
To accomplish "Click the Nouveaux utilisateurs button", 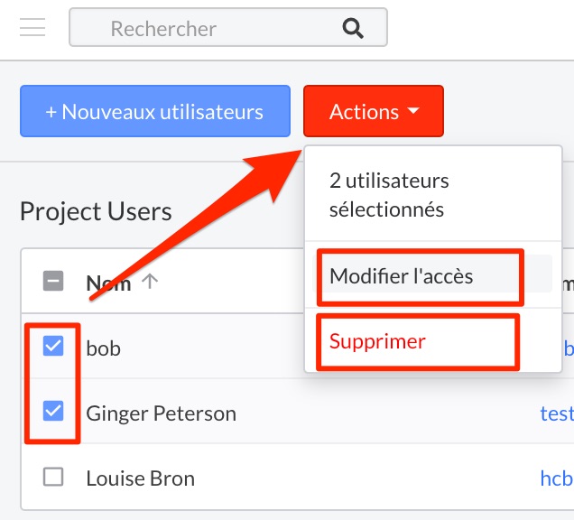I will (154, 112).
